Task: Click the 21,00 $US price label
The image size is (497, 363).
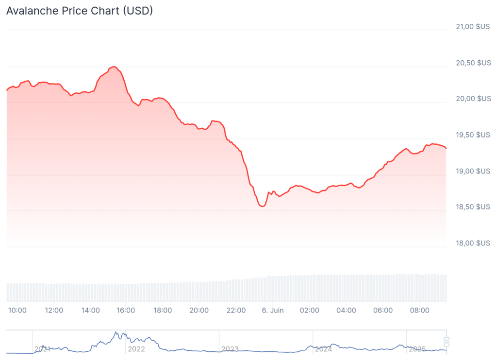Action: (x=473, y=27)
